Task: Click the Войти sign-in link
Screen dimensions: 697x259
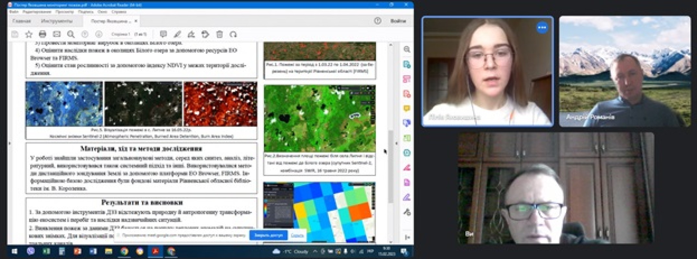Action: pos(398,21)
